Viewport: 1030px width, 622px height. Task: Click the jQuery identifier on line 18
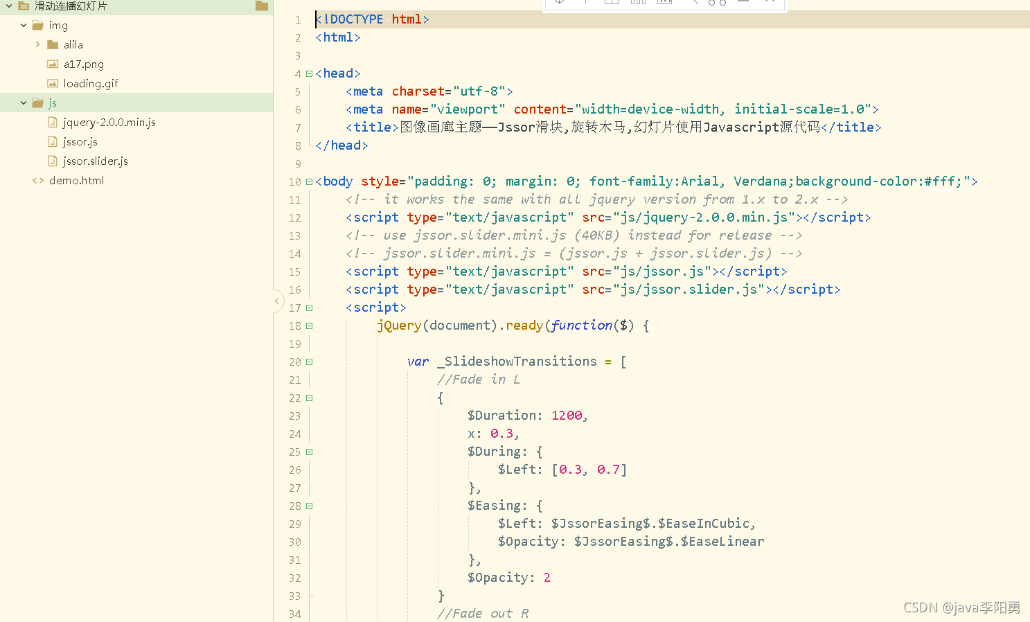point(399,326)
